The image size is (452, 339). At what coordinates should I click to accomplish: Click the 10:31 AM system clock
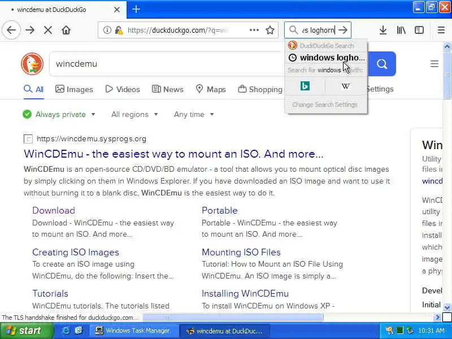(431, 331)
